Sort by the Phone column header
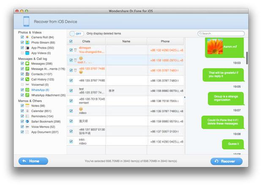262x186 pixels. (x=165, y=41)
